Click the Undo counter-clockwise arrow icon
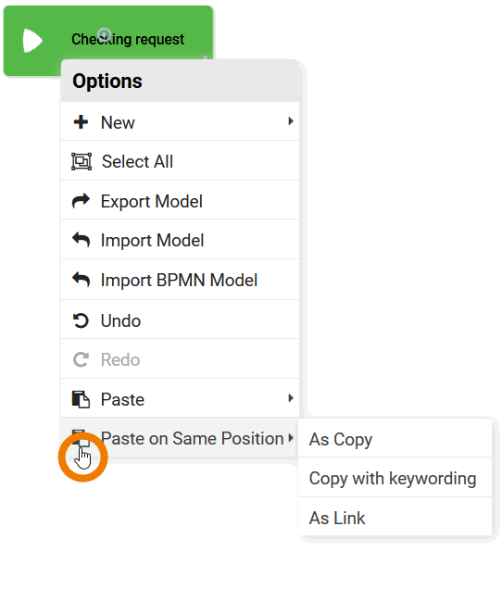This screenshot has width=502, height=589. [x=81, y=320]
